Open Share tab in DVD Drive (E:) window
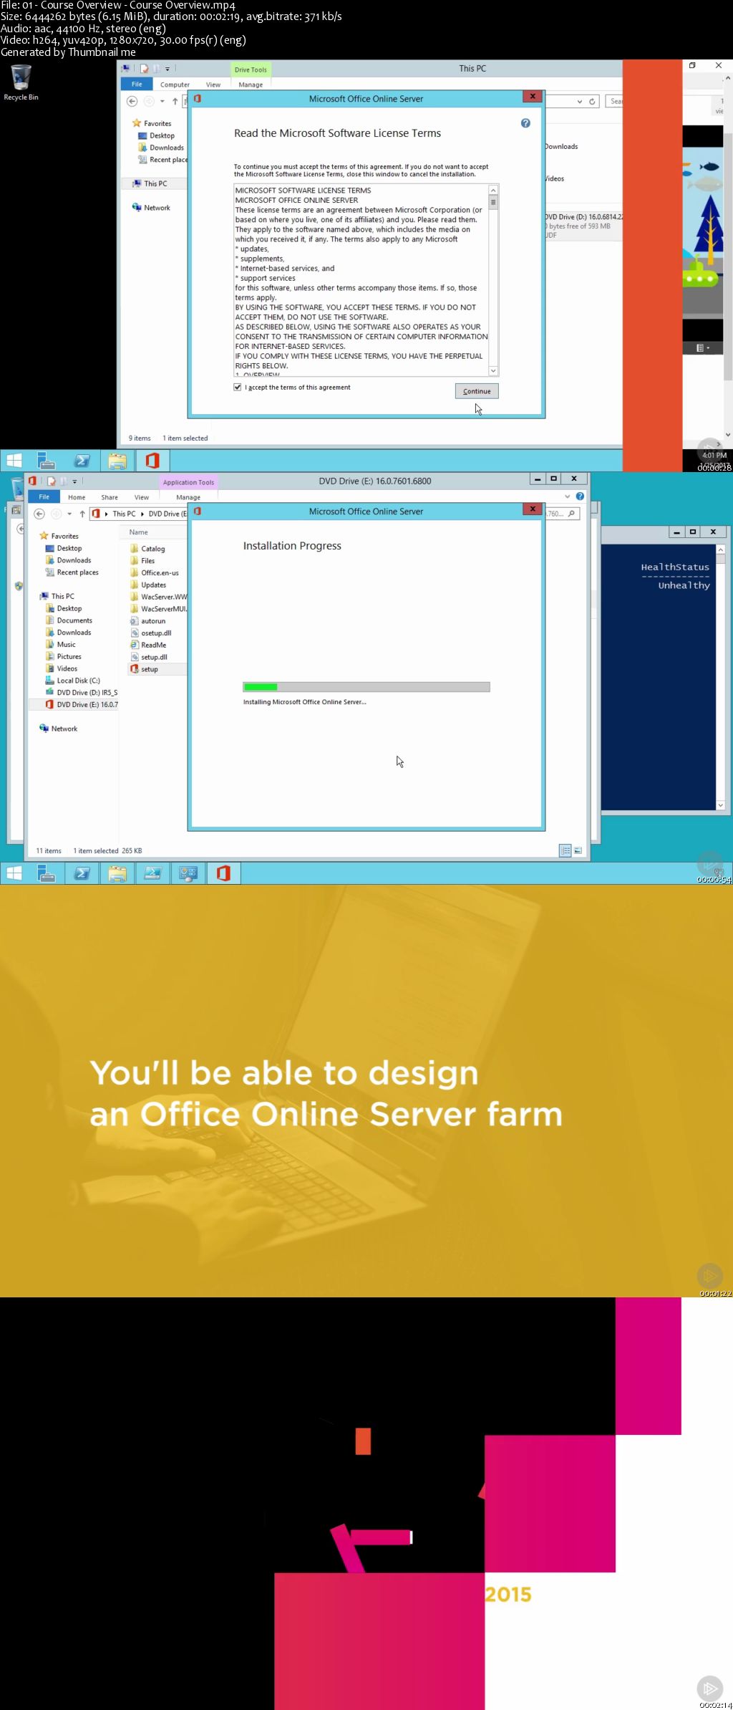The image size is (733, 1710). click(110, 497)
